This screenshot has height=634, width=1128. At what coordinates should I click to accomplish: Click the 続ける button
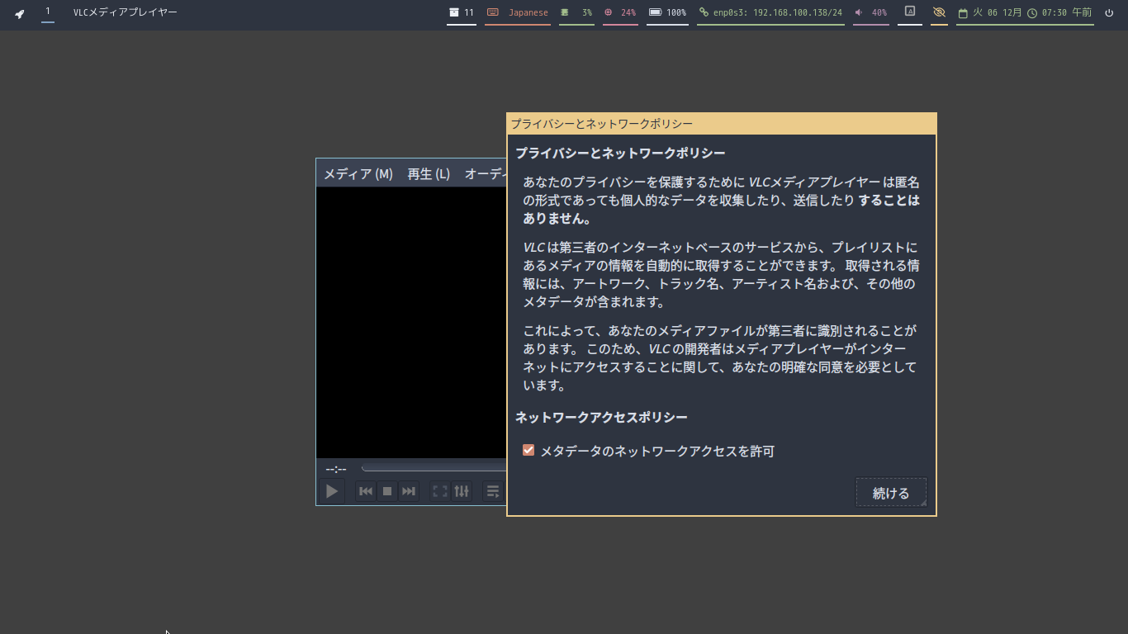click(x=891, y=493)
